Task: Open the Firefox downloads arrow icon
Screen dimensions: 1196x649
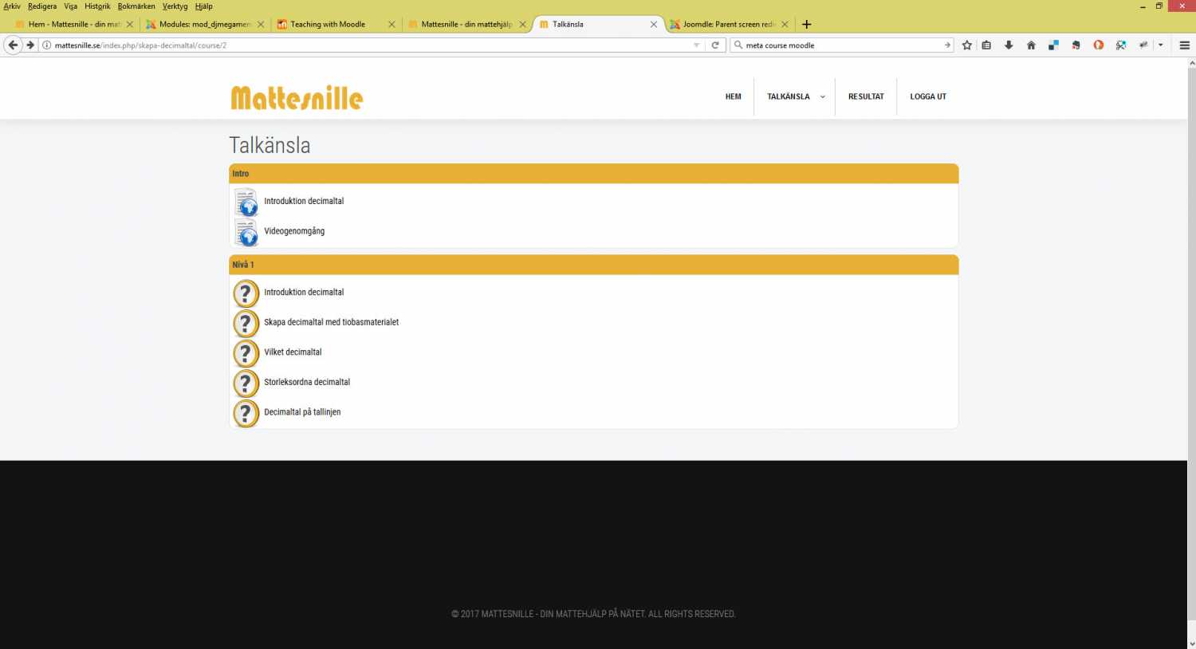Action: (1009, 45)
